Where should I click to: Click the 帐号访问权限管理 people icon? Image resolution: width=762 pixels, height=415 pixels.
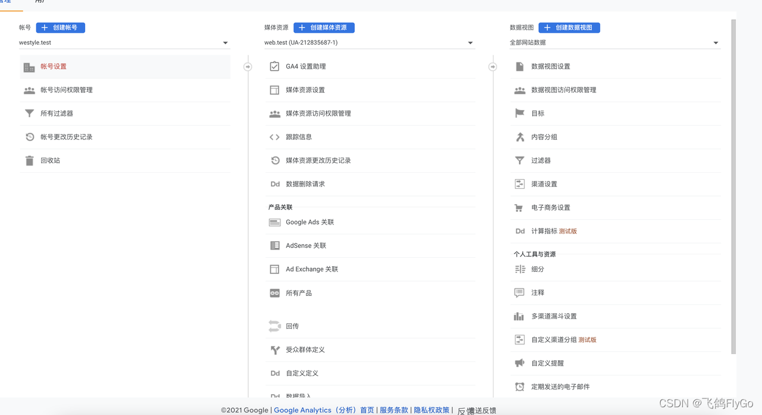(29, 91)
